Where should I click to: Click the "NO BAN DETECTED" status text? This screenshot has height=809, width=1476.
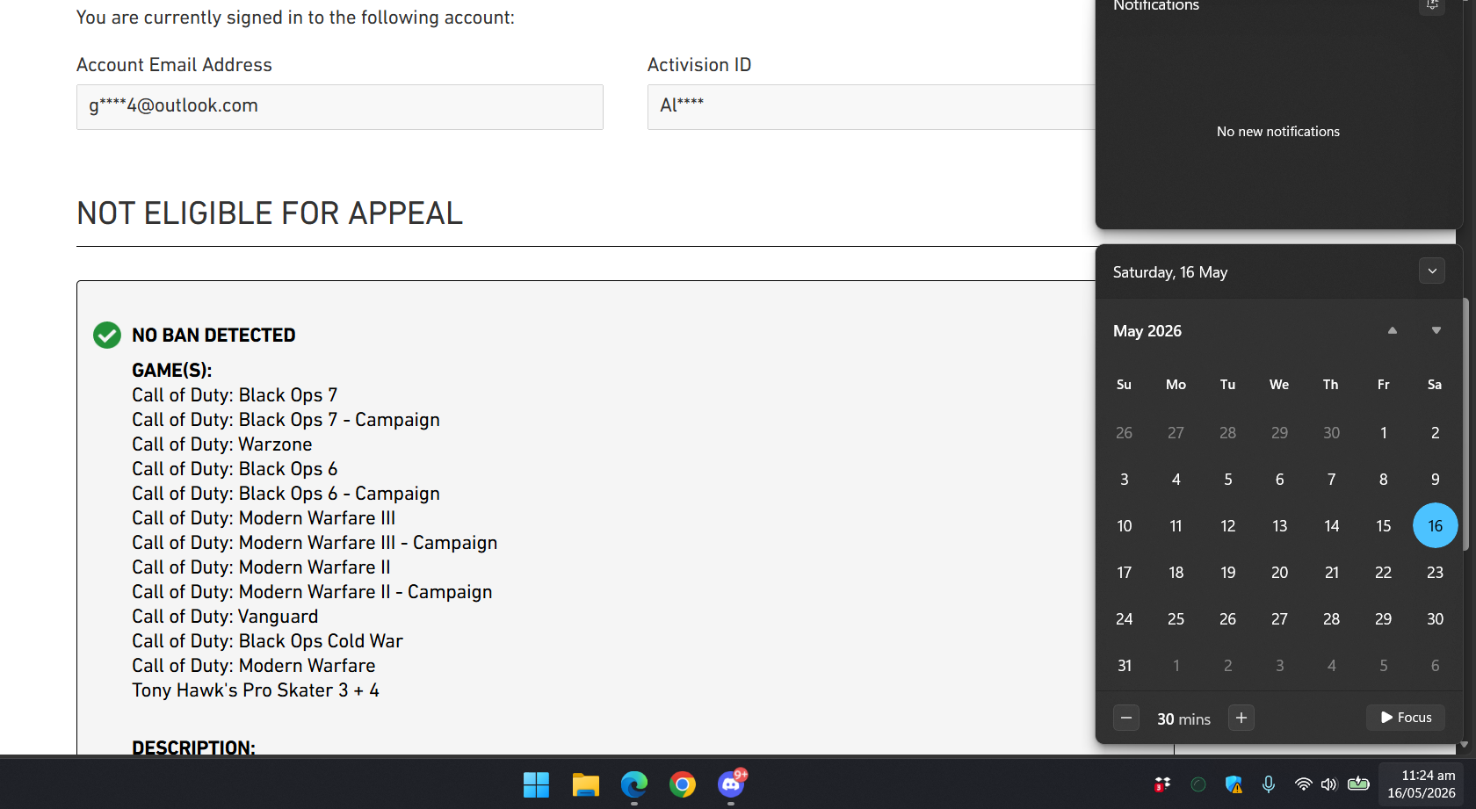tap(213, 335)
